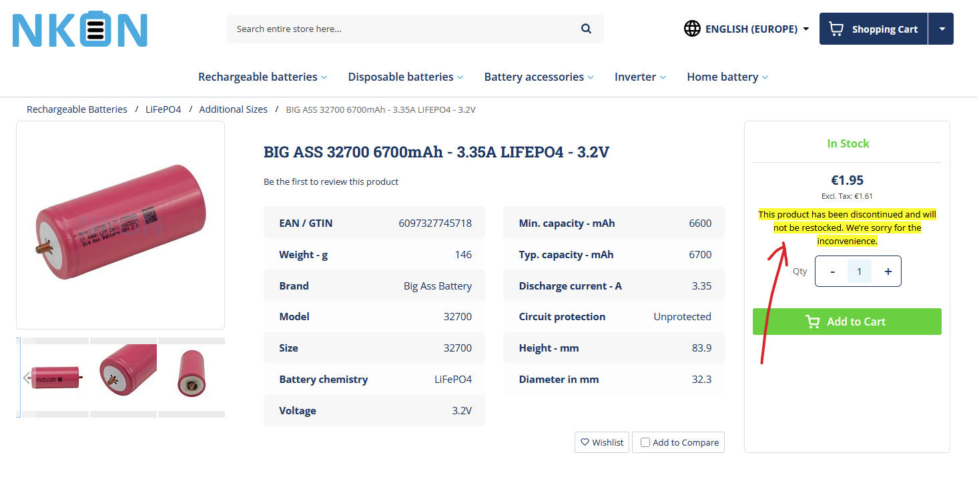Select the side-view battery thumbnail
This screenshot has height=503, width=977.
click(55, 377)
